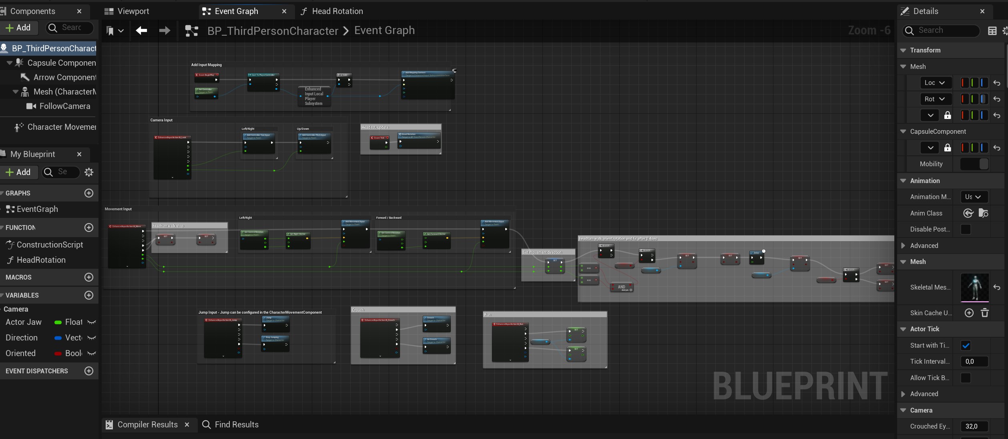Toggle the Disable Post Process checkbox
Image resolution: width=1008 pixels, height=439 pixels.
pos(966,229)
